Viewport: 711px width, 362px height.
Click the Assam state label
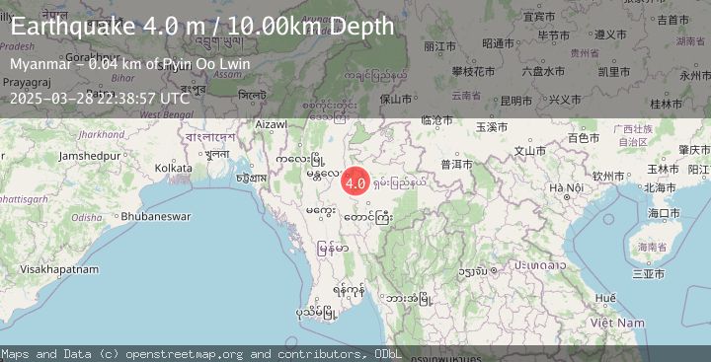[227, 75]
